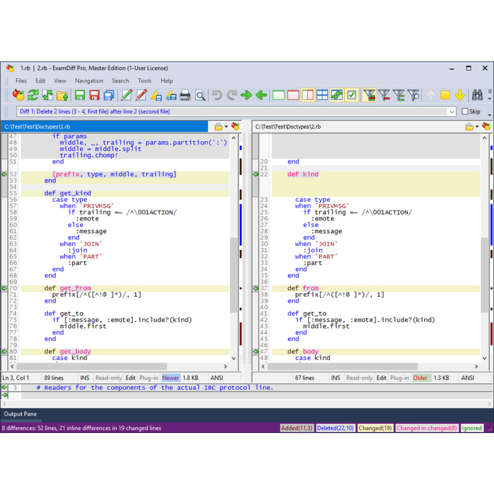Open Print Preview magnifier icon
Viewport: 494px width, 494px height.
click(x=200, y=95)
